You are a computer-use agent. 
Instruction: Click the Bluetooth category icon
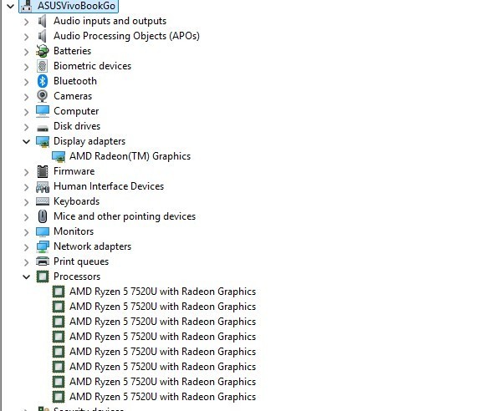(x=43, y=81)
